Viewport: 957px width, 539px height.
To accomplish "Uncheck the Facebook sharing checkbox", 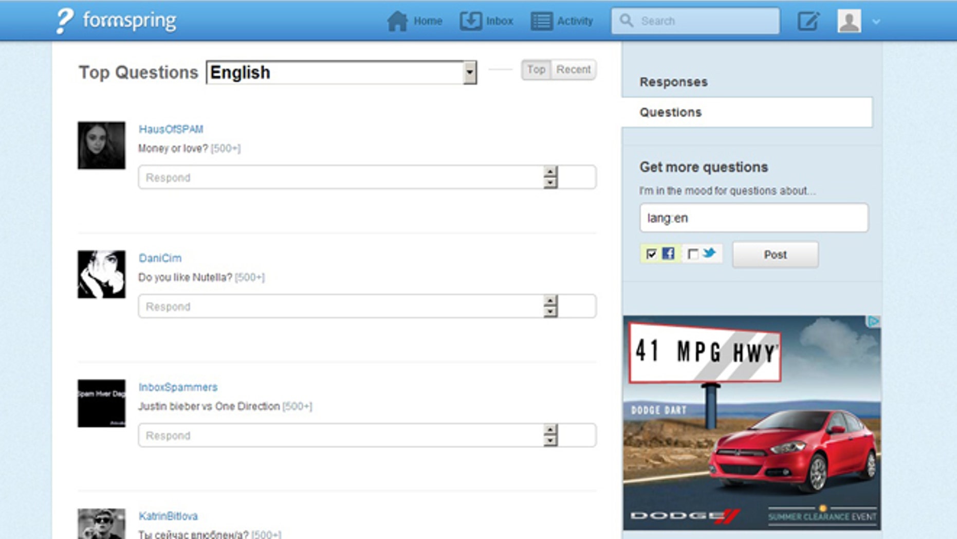I will coord(651,254).
